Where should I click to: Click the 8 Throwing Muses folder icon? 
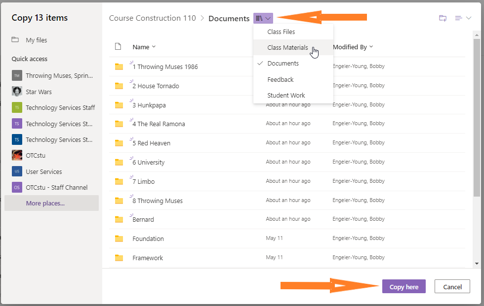[119, 201]
